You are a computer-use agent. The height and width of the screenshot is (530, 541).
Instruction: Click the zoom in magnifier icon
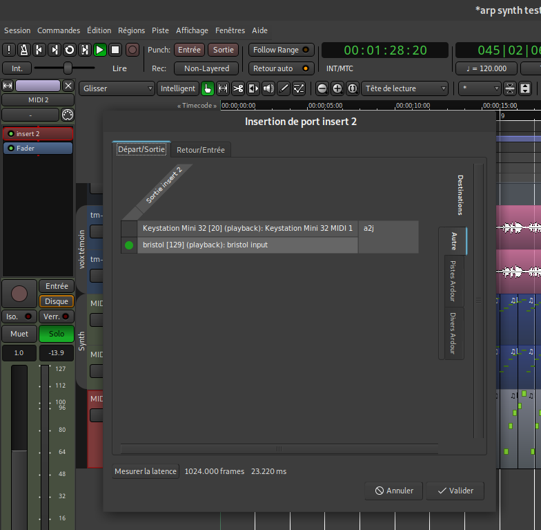(337, 88)
